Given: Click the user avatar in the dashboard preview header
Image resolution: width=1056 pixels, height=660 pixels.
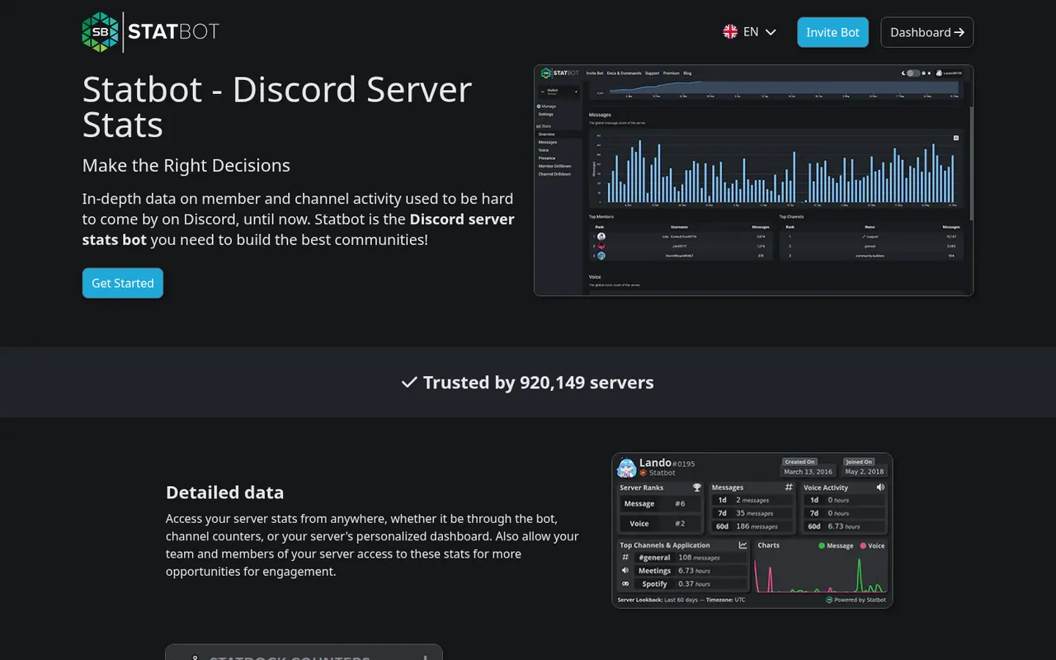Looking at the screenshot, I should (x=939, y=73).
